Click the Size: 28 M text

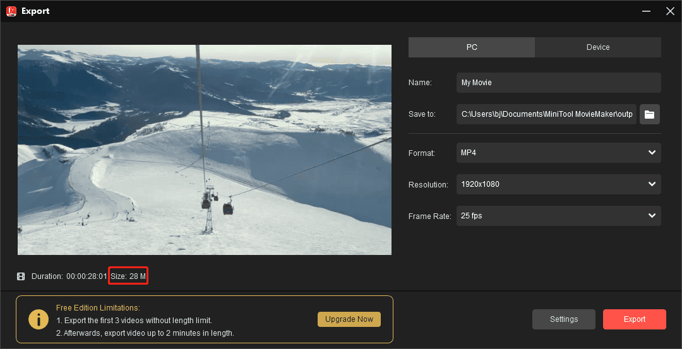pyautogui.click(x=128, y=276)
